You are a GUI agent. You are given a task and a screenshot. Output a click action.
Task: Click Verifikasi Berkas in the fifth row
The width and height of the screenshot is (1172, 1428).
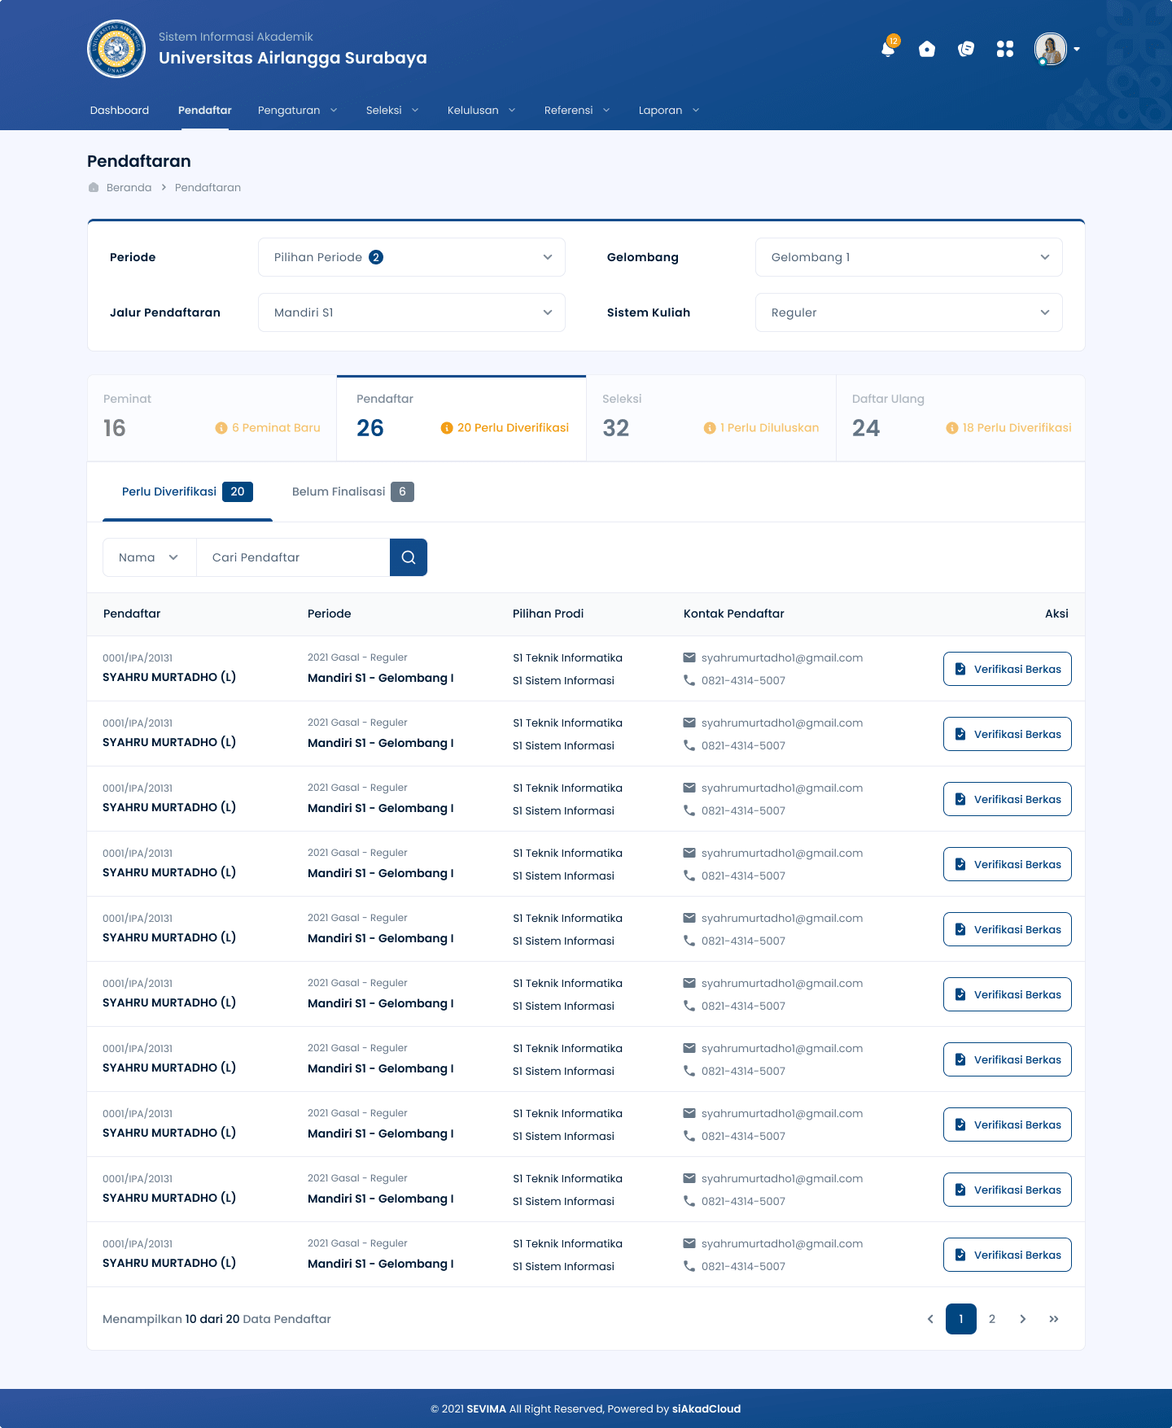tap(1008, 929)
